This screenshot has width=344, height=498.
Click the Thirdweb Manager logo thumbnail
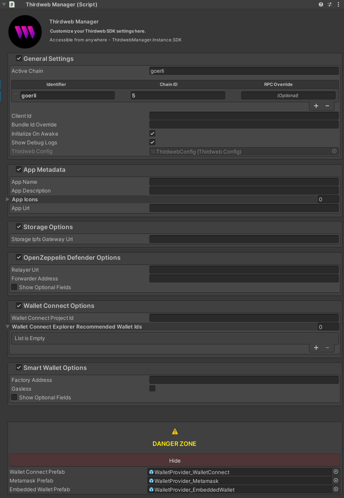pos(25,31)
